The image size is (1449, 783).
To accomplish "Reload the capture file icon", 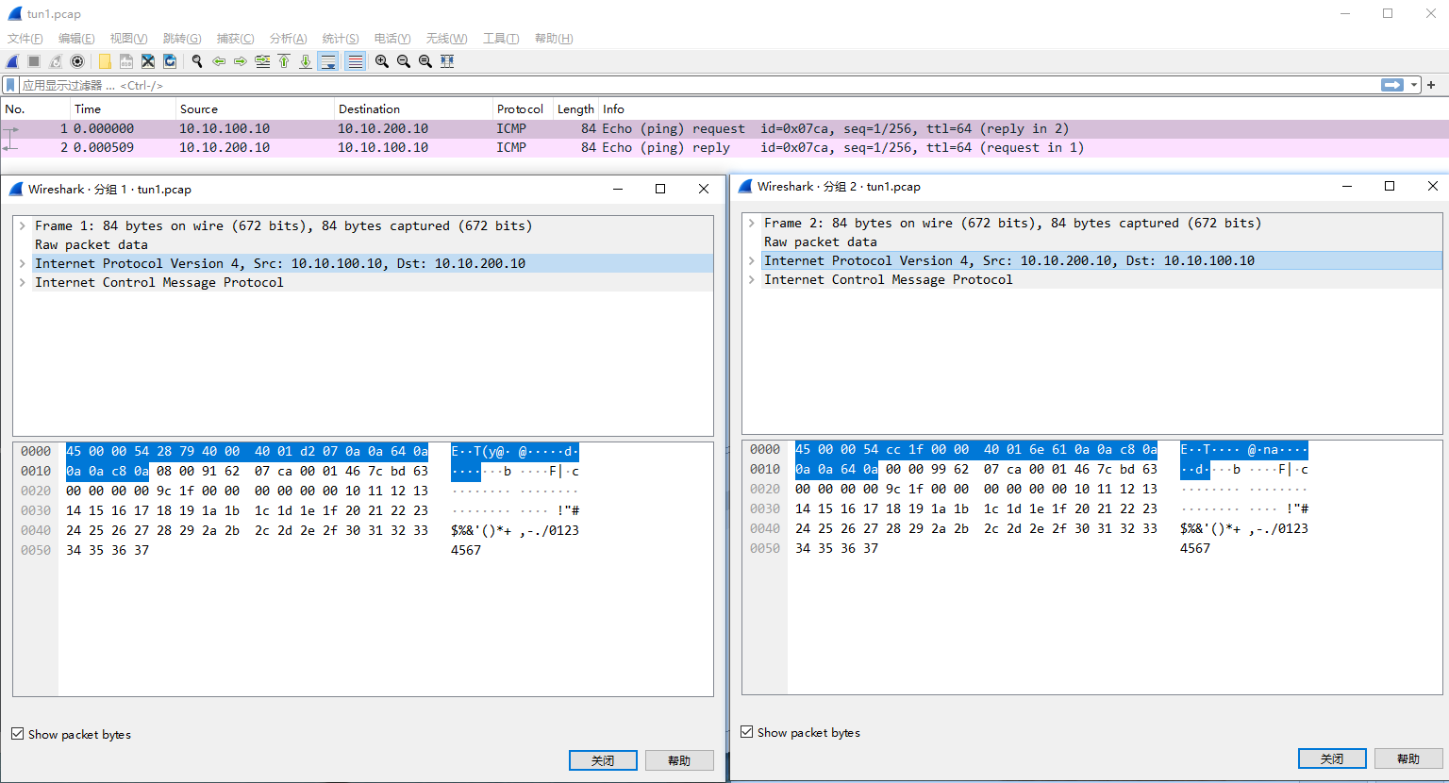I will (170, 61).
